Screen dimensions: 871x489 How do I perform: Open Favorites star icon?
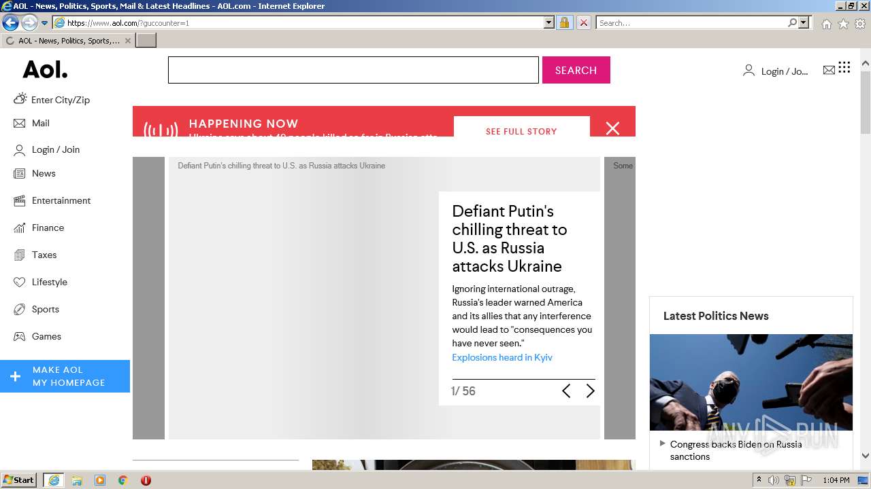coord(843,24)
